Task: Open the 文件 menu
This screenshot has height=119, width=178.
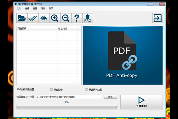Action: click(19, 8)
